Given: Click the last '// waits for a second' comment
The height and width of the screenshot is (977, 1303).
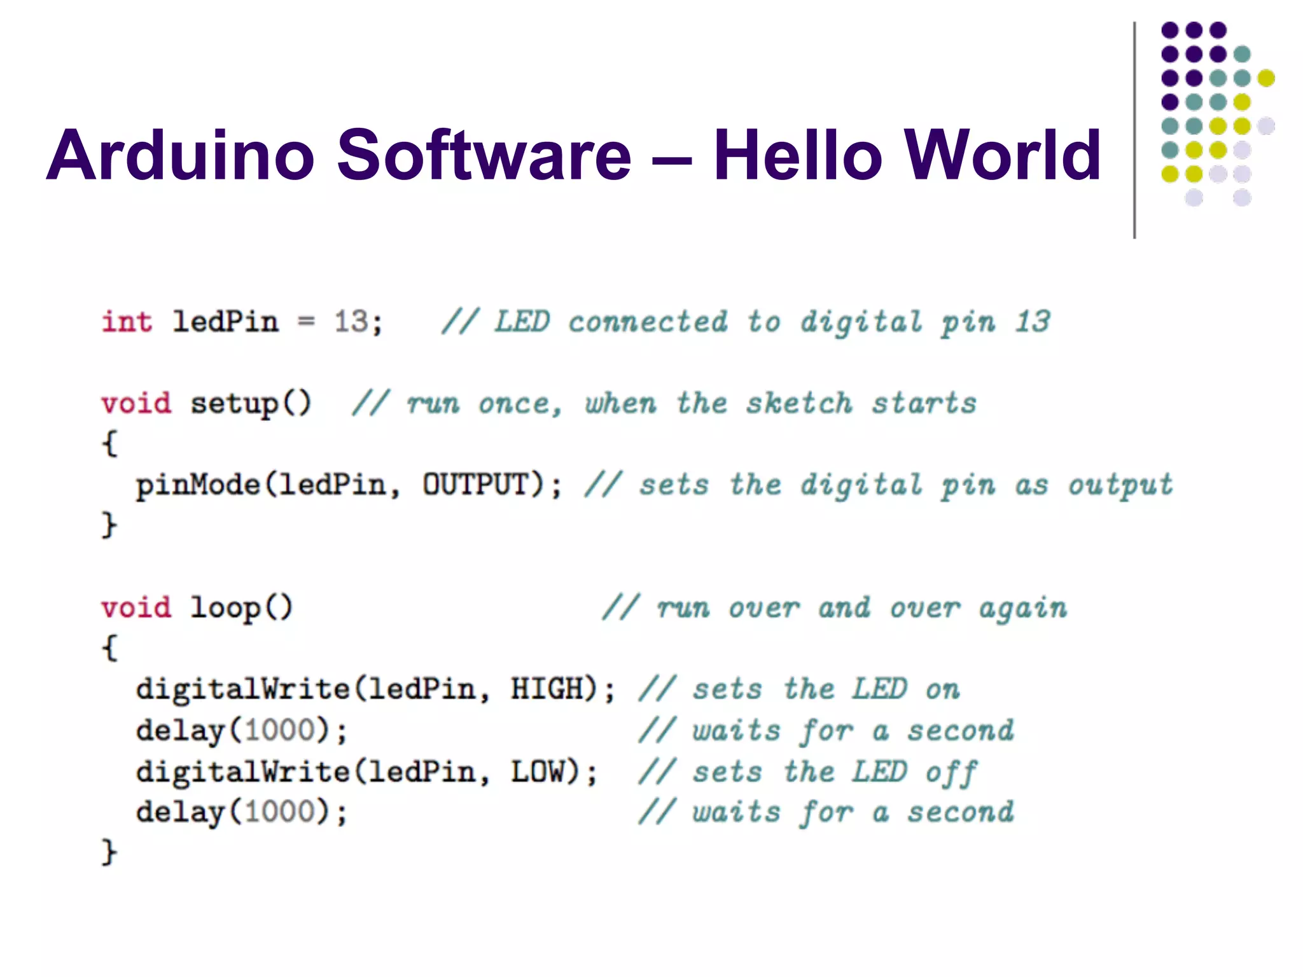Looking at the screenshot, I should (826, 813).
